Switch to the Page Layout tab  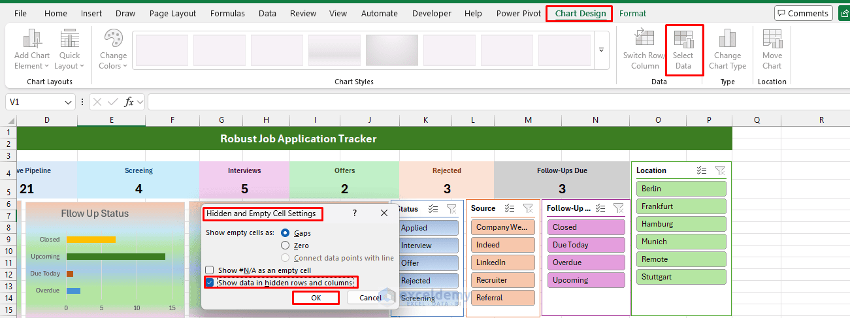click(172, 13)
